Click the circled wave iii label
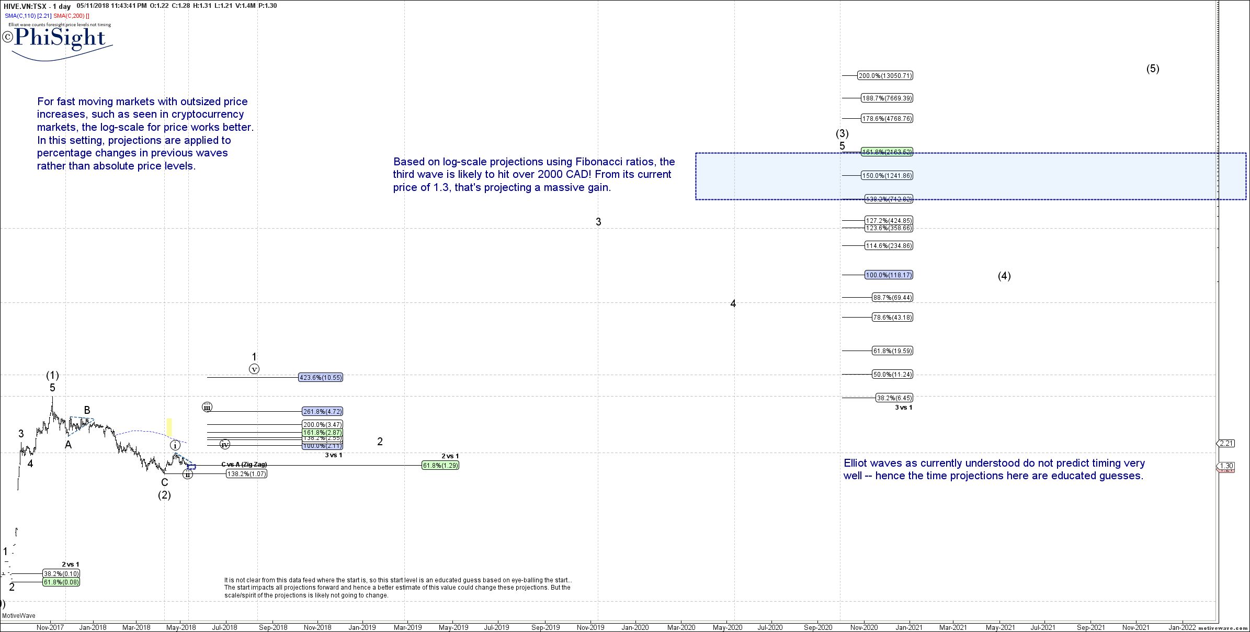 207,407
